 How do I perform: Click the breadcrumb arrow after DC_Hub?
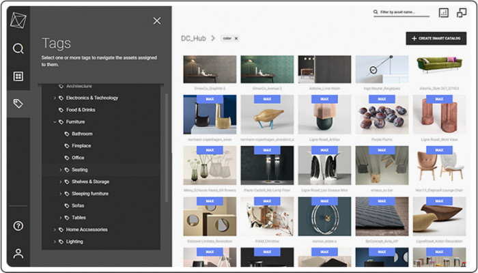click(213, 38)
